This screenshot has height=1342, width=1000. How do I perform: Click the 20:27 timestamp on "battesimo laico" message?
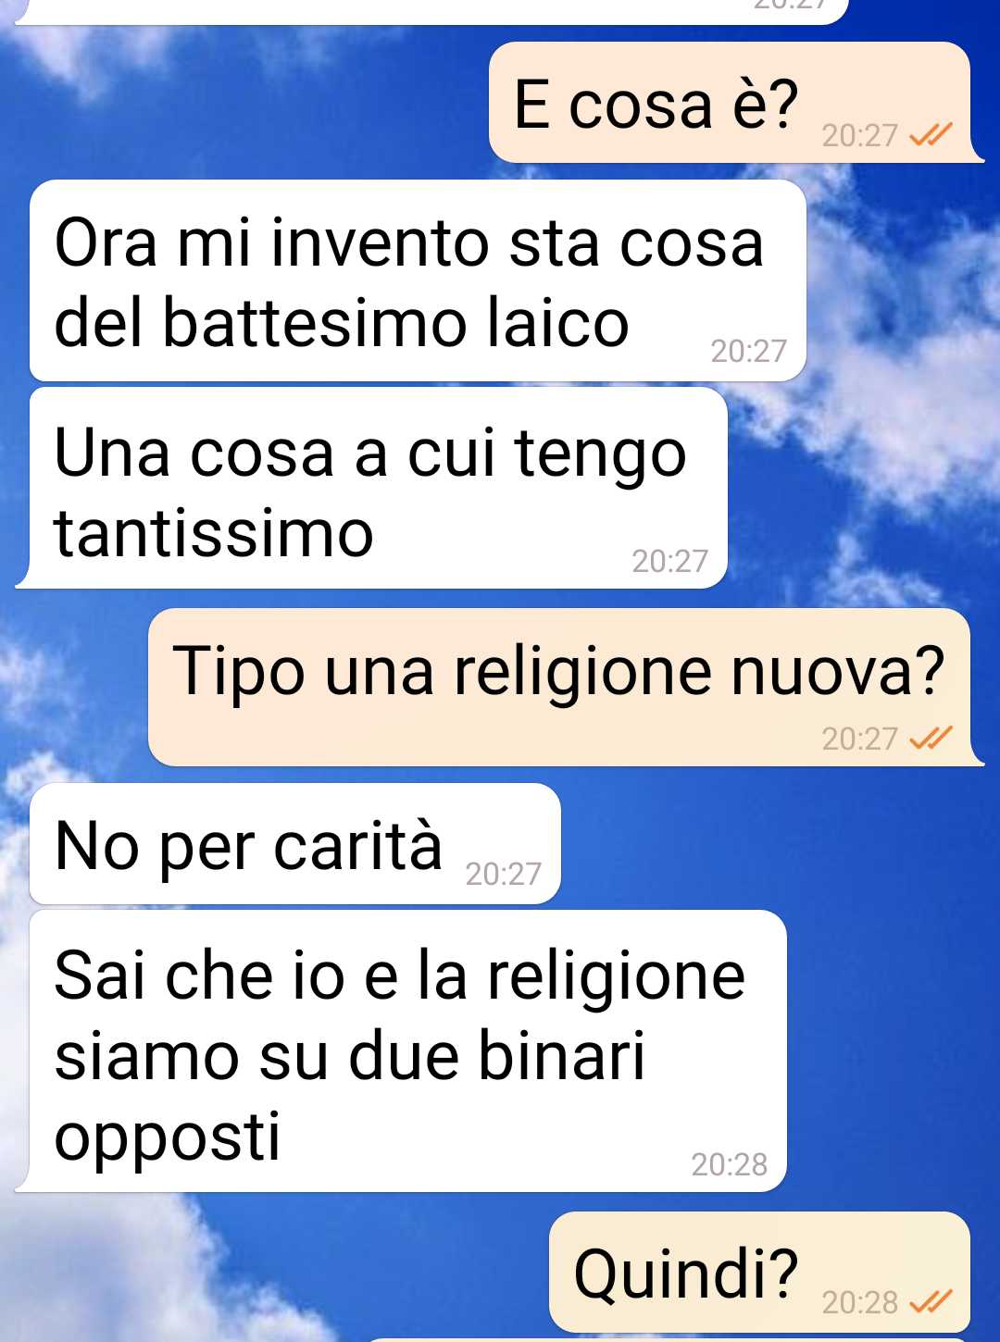tap(748, 351)
